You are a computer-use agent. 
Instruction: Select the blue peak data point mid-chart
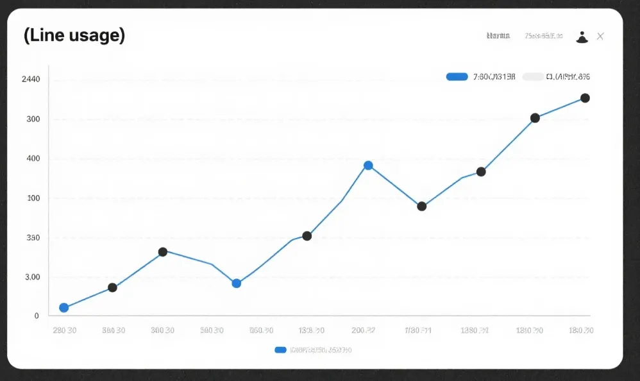pos(368,165)
